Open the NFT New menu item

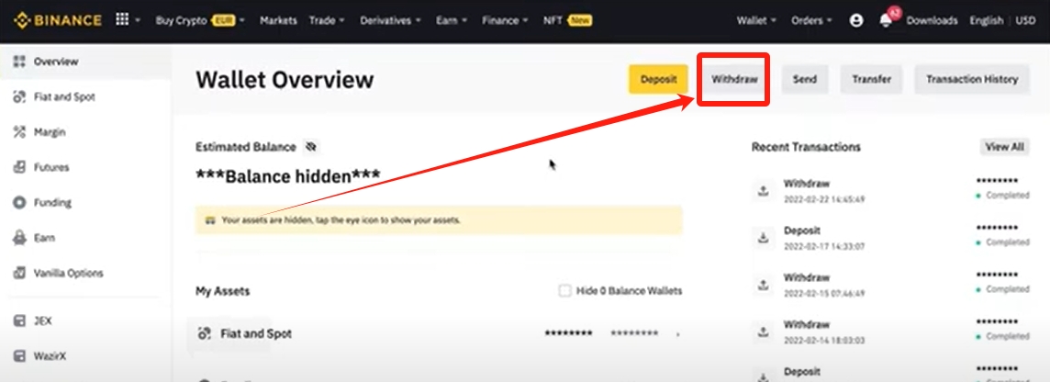point(567,21)
